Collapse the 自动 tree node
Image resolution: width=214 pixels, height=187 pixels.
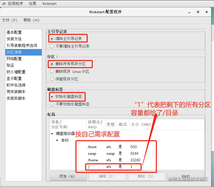point(57,140)
